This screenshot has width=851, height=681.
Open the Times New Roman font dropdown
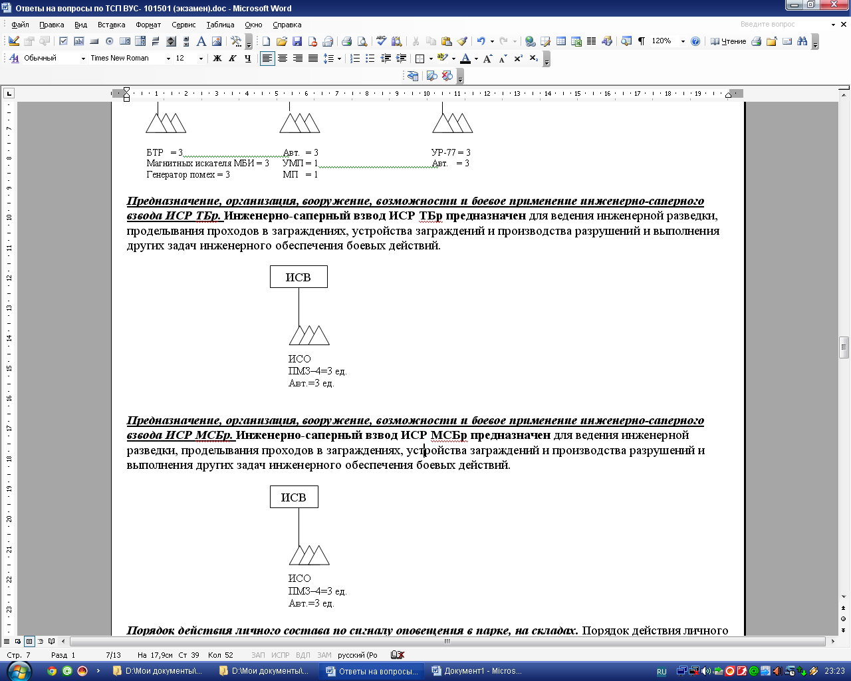168,59
